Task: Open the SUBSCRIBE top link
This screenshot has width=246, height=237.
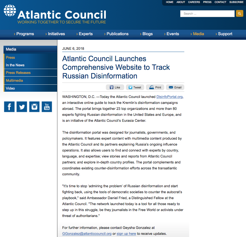Action: tap(237, 2)
